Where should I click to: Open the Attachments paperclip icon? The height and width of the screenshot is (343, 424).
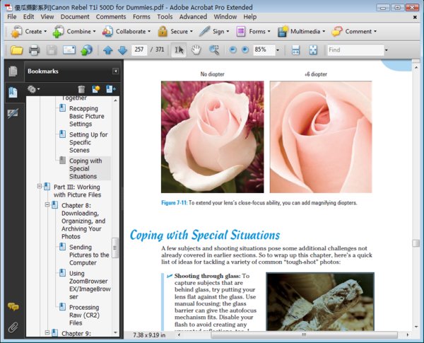[13, 327]
